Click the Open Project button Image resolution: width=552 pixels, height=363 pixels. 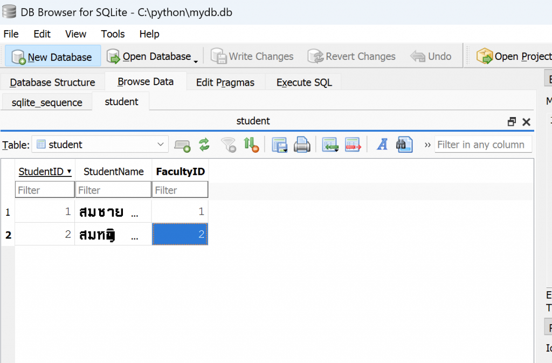(514, 57)
